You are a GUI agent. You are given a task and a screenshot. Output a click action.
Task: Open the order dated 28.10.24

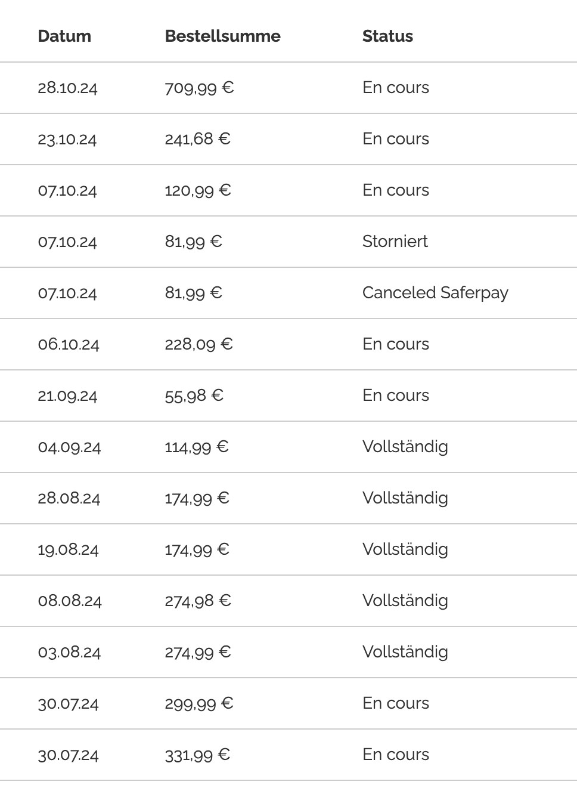coord(67,88)
